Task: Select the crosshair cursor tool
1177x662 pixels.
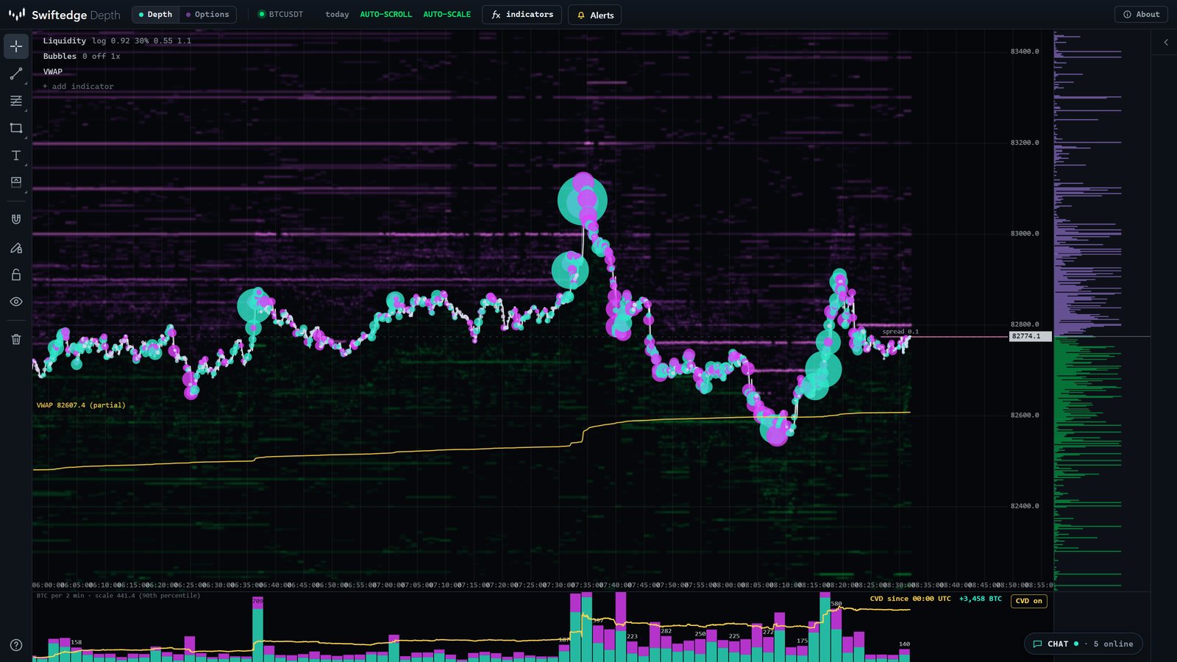Action: [x=16, y=46]
